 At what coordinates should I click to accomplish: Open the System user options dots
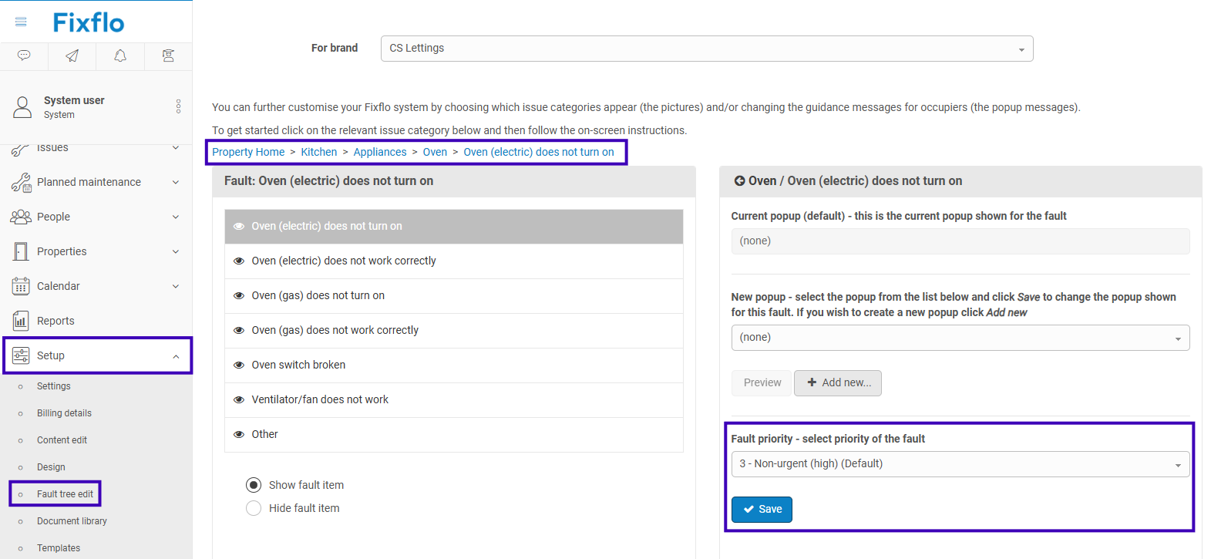tap(178, 106)
